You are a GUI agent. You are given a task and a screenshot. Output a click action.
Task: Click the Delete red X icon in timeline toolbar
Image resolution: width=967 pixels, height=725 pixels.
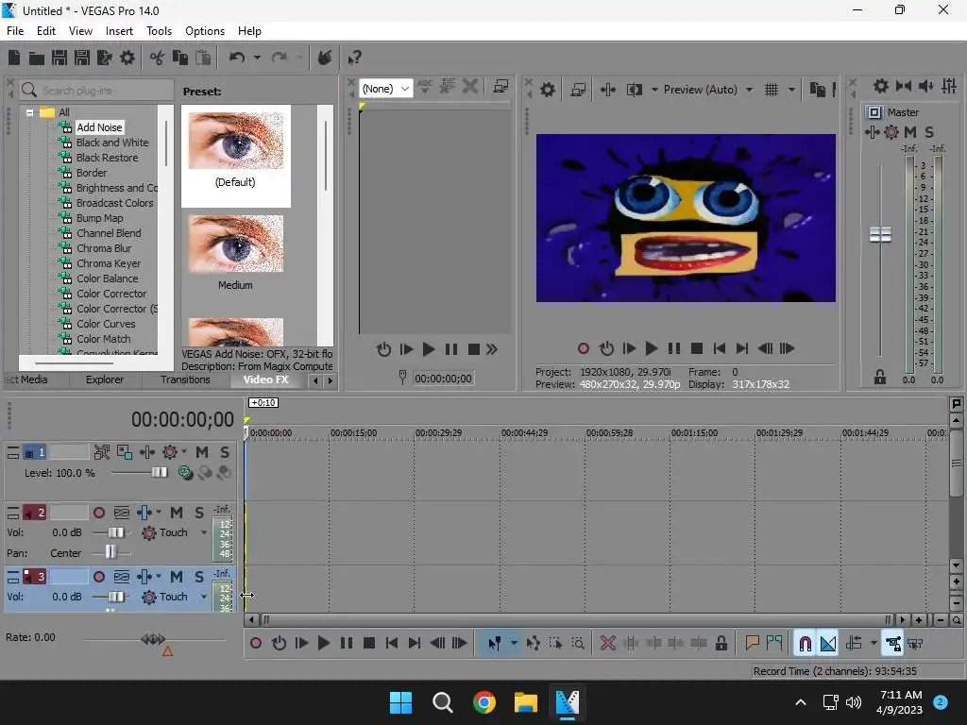[607, 644]
